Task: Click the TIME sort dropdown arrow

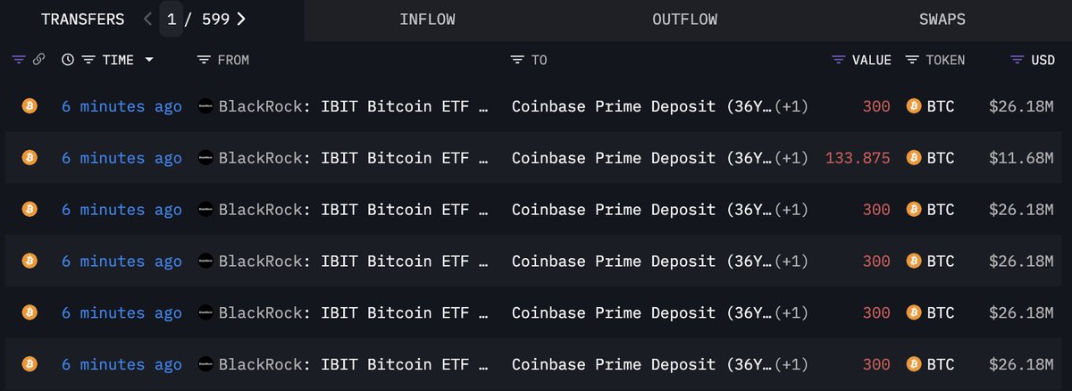Action: 148,60
